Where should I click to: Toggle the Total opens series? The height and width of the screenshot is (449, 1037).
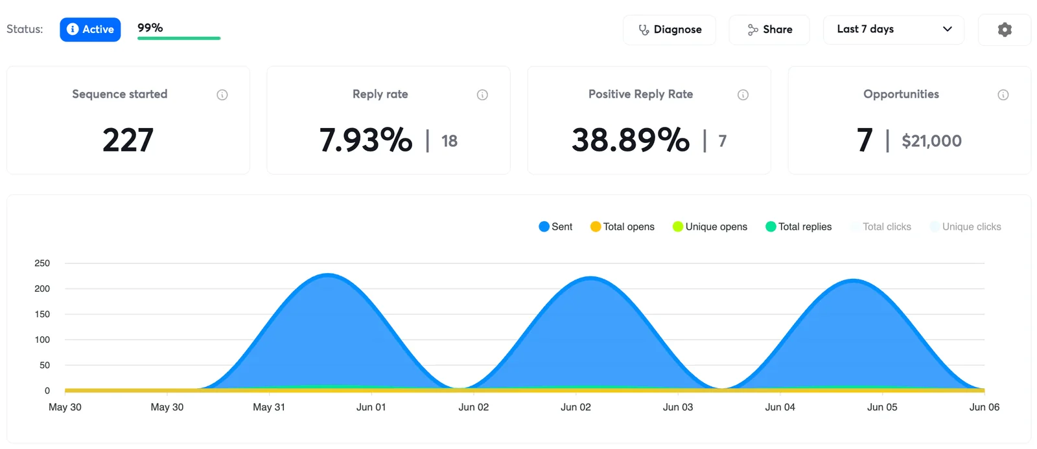(622, 226)
